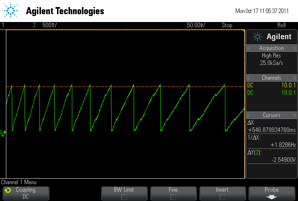Click the 50.00 ms/div timebase value
Screen dimensions: 298x201
pos(196,25)
